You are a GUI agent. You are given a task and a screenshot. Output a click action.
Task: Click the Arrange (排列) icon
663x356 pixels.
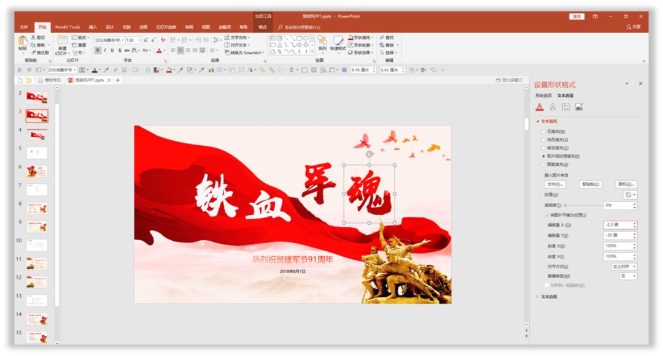322,41
